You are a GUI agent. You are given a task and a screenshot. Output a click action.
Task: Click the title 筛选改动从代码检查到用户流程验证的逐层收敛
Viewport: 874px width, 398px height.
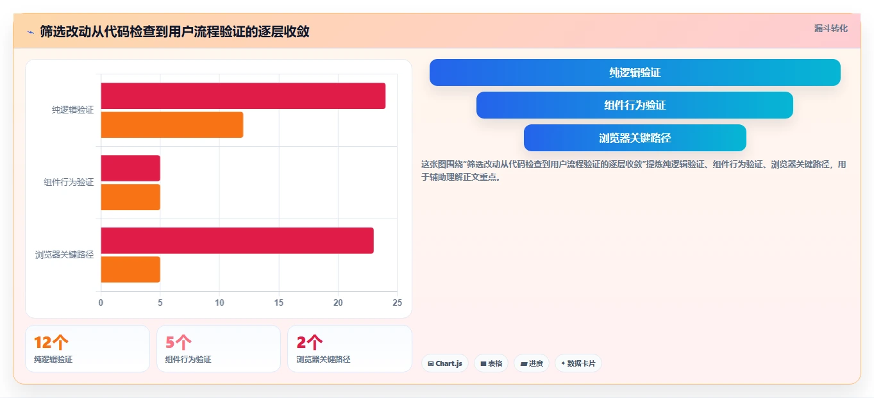(x=175, y=31)
